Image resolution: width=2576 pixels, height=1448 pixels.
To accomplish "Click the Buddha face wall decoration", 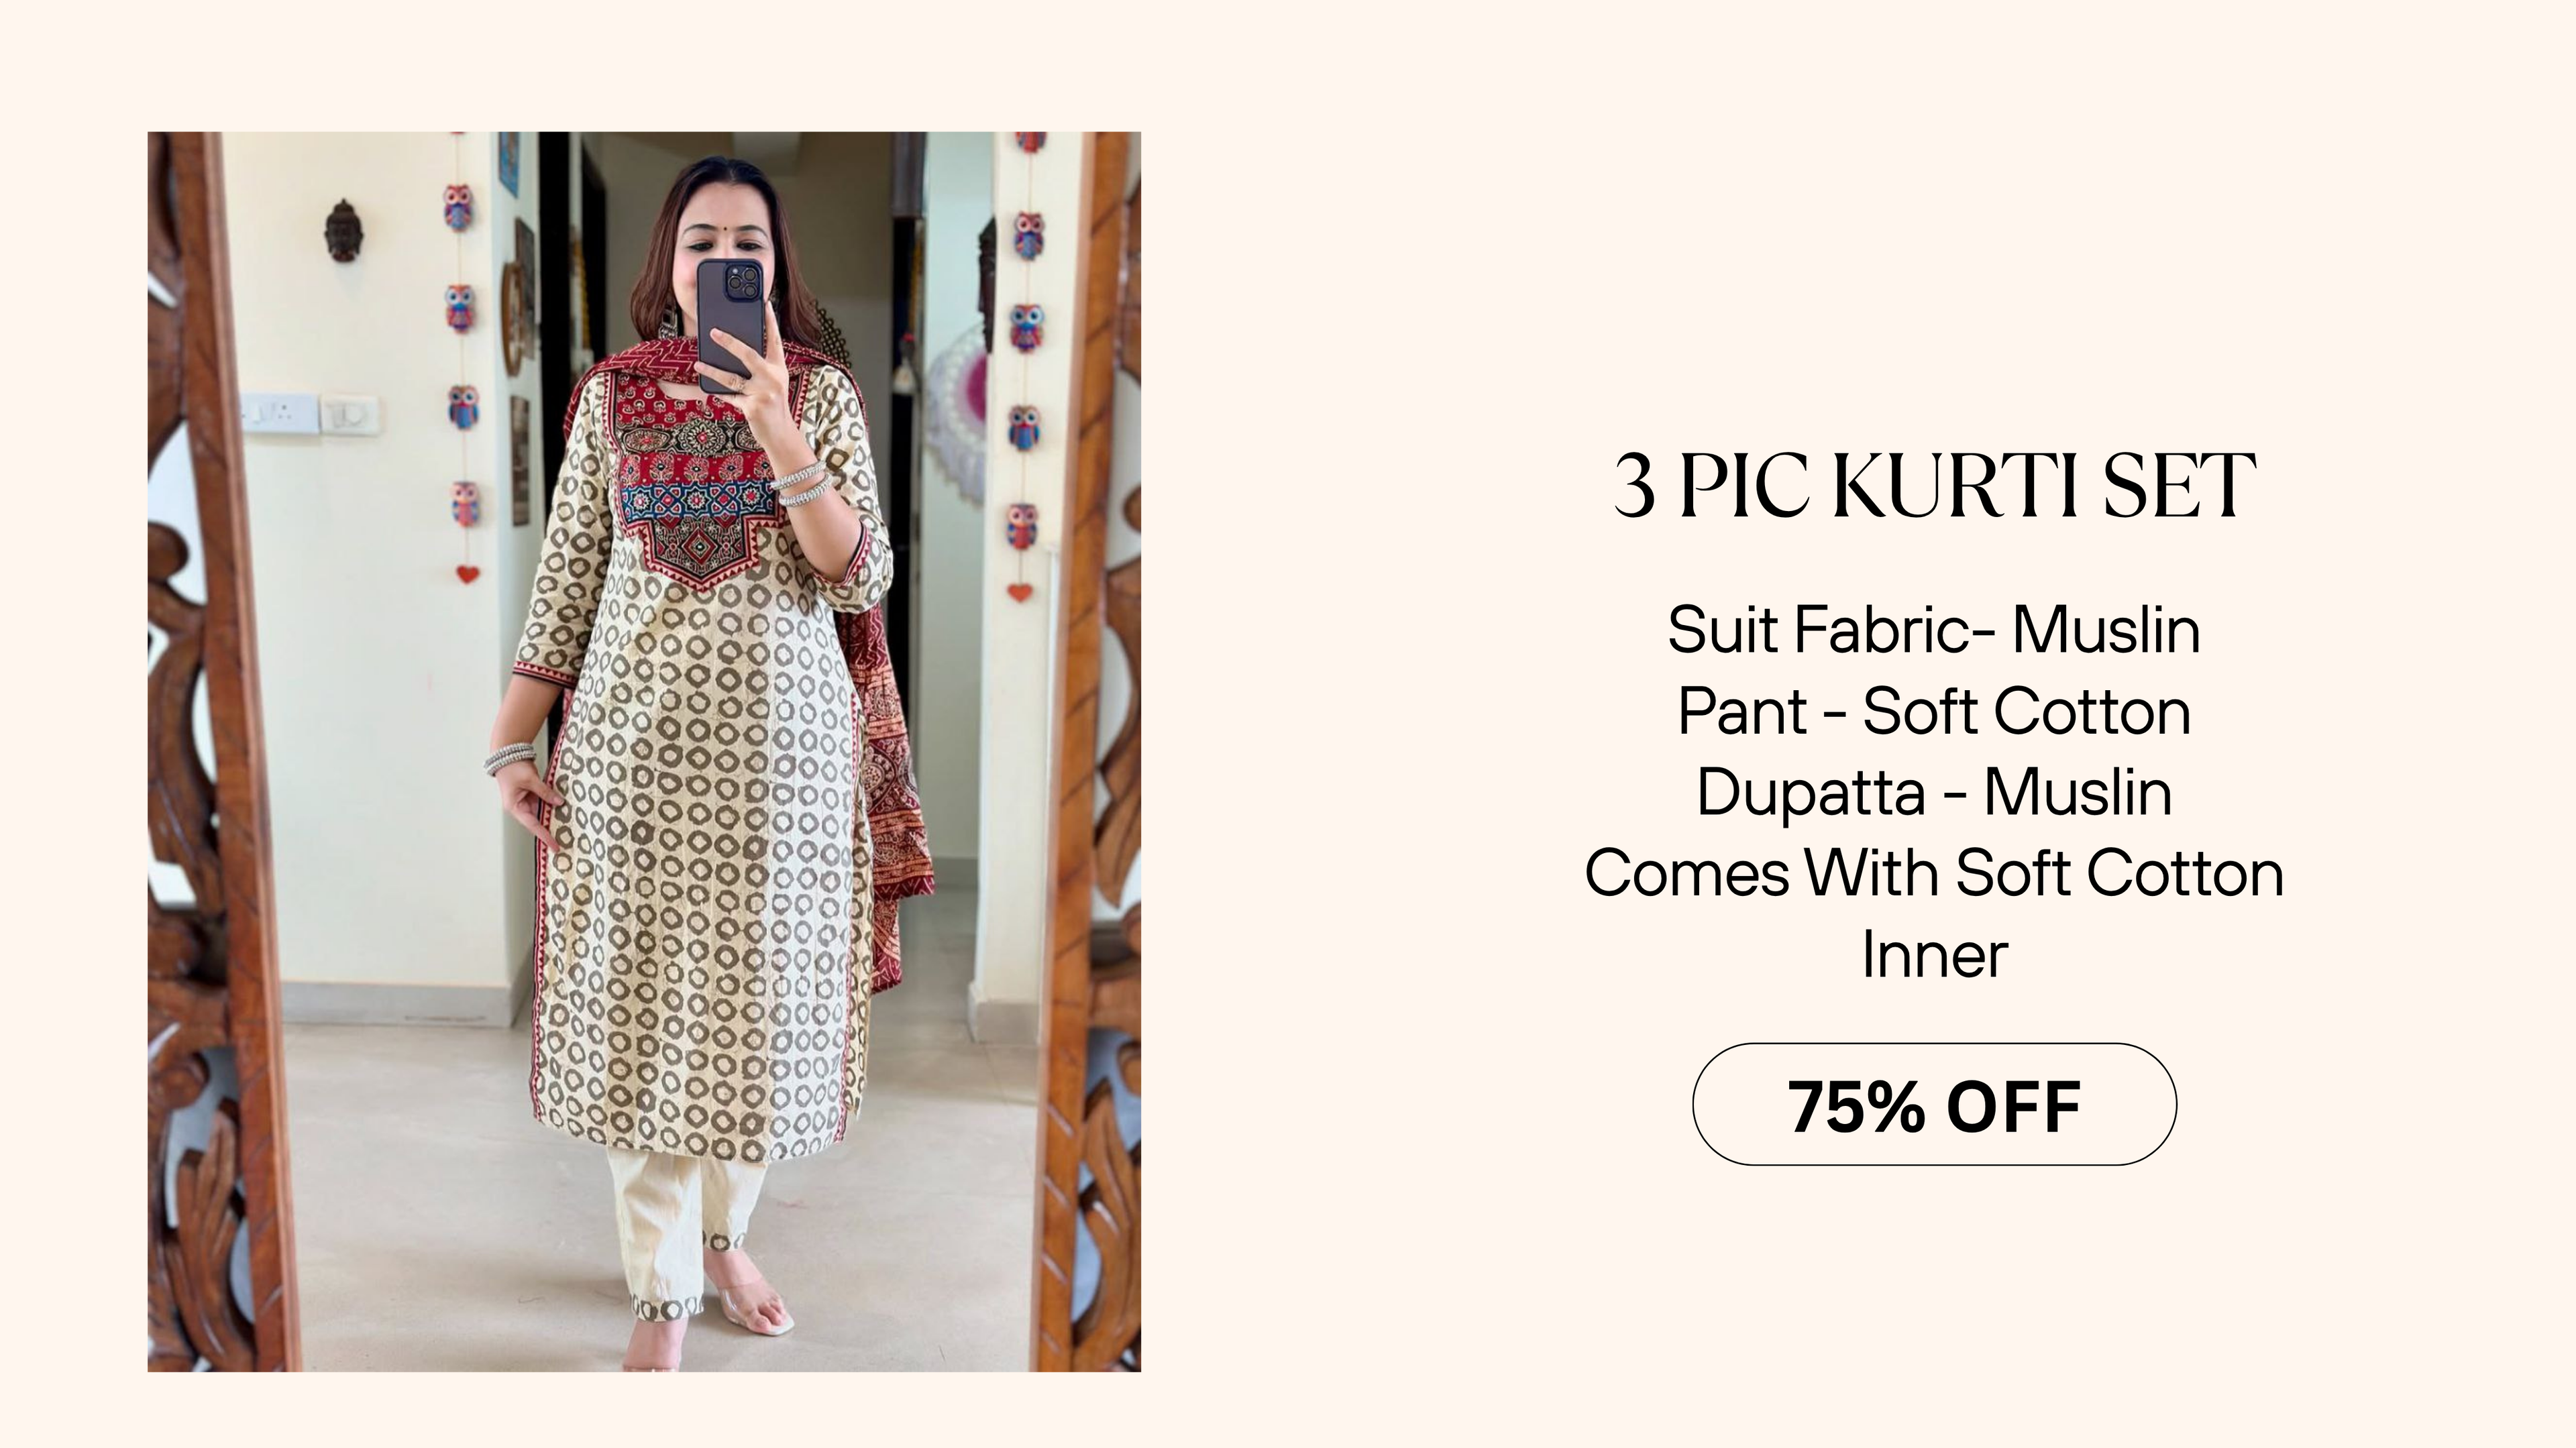I will click(343, 230).
